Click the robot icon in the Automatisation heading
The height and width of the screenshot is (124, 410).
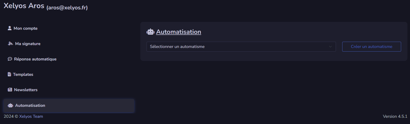click(150, 32)
